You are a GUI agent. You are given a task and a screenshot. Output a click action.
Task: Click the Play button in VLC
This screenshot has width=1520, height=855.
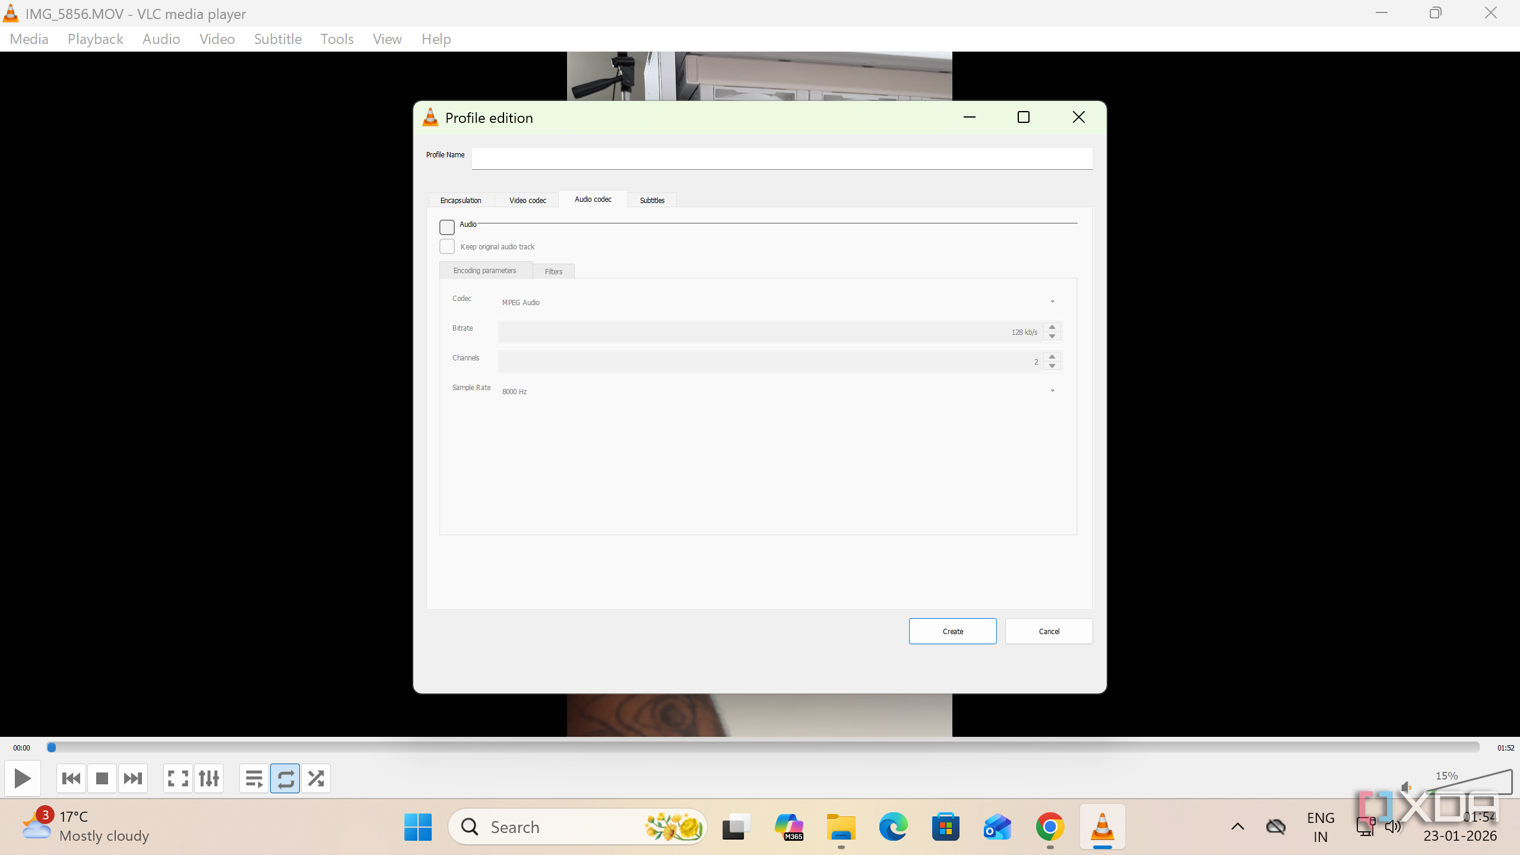tap(23, 778)
